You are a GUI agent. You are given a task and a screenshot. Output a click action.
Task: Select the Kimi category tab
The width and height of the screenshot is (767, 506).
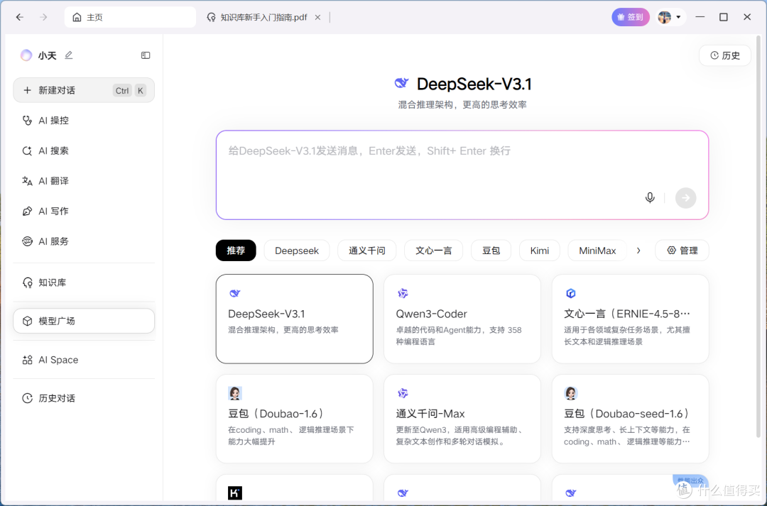click(x=540, y=251)
